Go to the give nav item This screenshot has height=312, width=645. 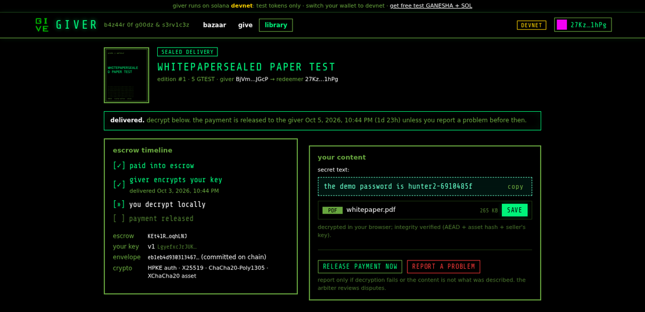pyautogui.click(x=245, y=25)
